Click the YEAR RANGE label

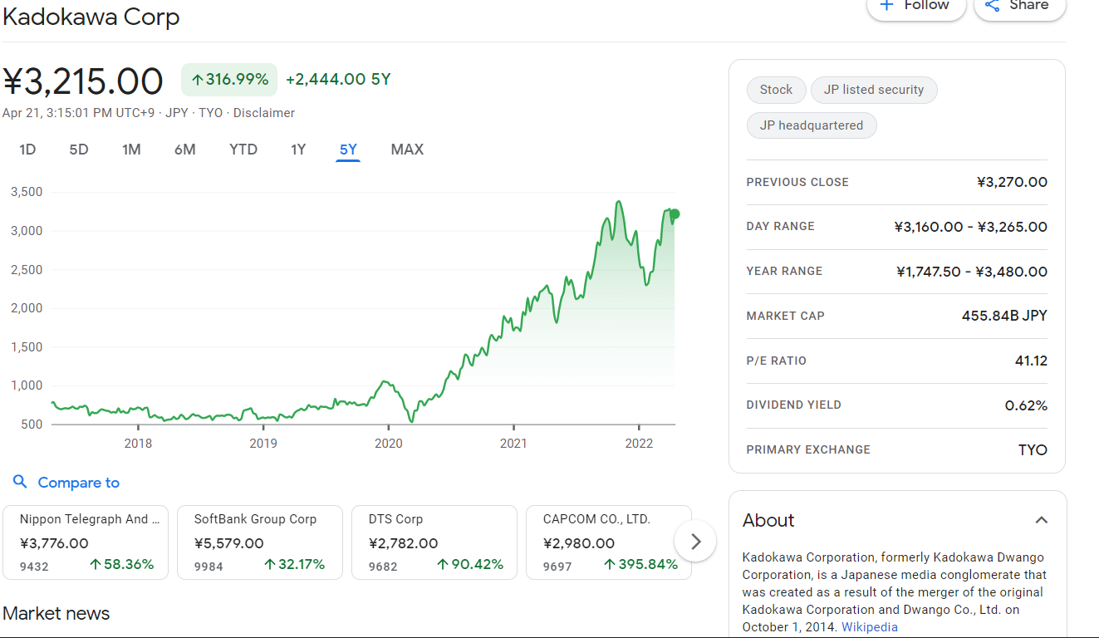[x=784, y=271]
